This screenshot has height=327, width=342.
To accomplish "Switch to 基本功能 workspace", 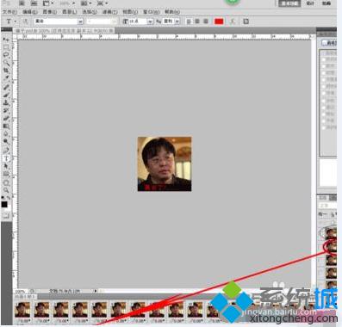I will tap(289, 3).
